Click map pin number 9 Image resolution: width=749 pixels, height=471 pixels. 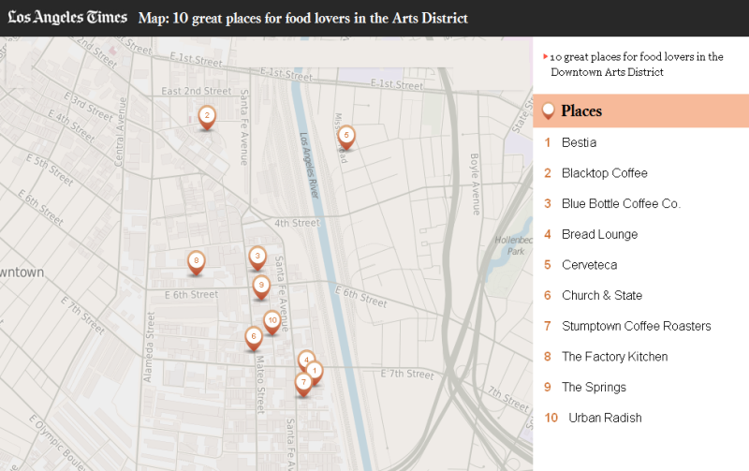pyautogui.click(x=261, y=287)
